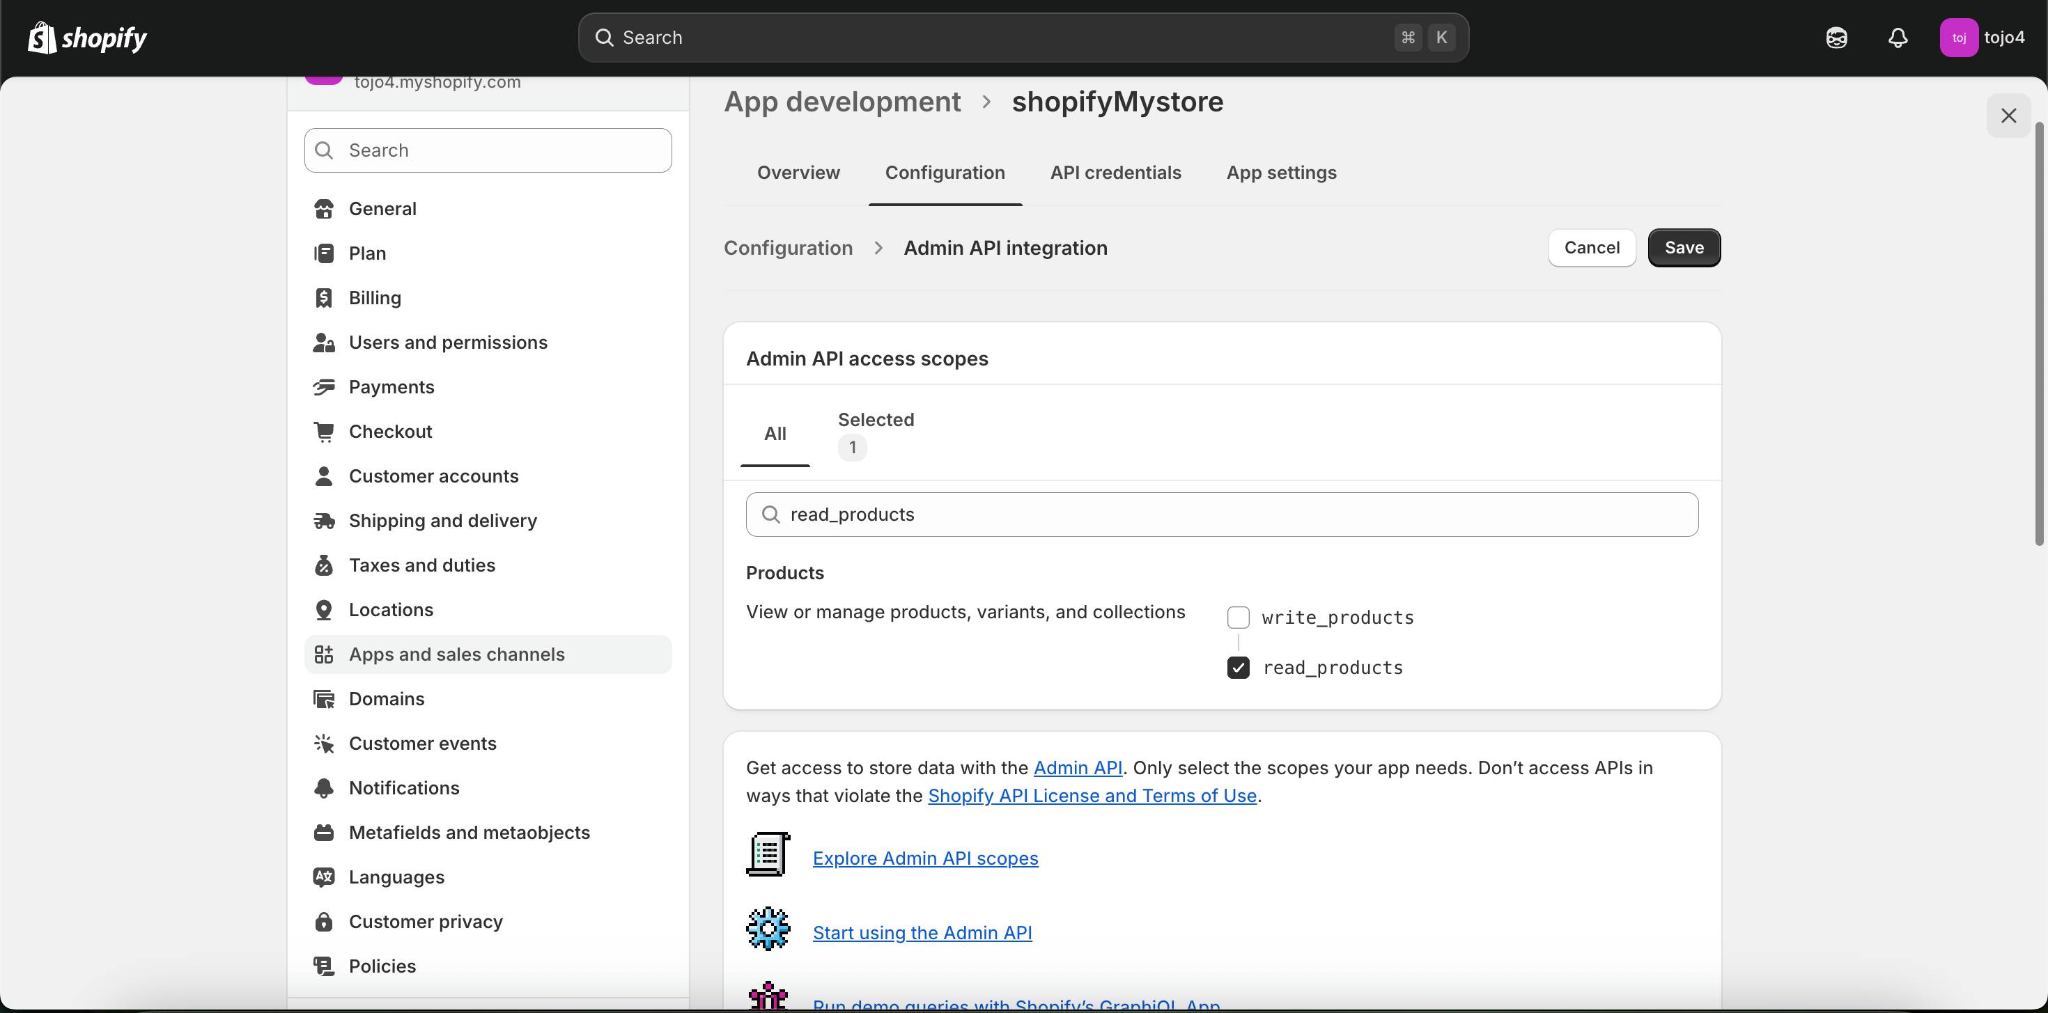Click the notifications bell icon
This screenshot has width=2048, height=1013.
[1898, 38]
